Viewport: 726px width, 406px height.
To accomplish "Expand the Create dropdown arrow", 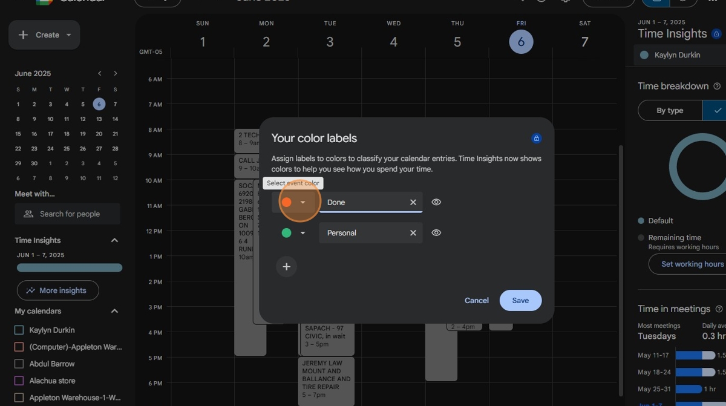I will [x=68, y=35].
